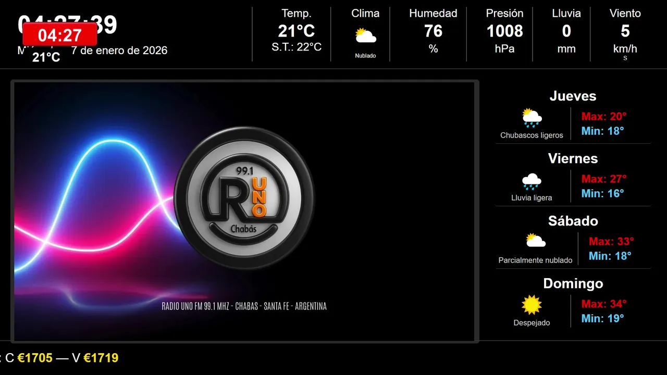667x375 pixels.
Task: Click the €1705 buy price ticker
Action: (35, 358)
